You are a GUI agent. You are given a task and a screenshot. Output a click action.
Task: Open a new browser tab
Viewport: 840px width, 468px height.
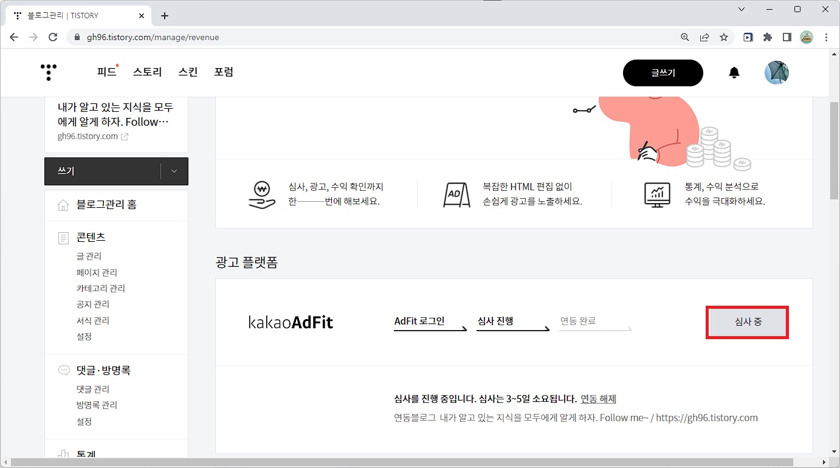tap(165, 16)
